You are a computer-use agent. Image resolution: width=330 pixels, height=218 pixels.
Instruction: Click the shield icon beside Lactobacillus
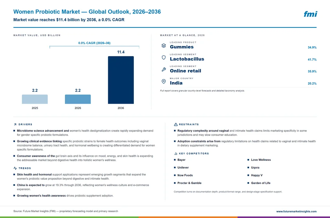[x=164, y=58]
